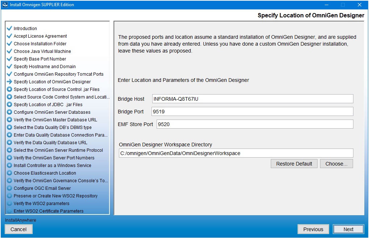Cancel the Omnigen installation
369x238 pixels.
pyautogui.click(x=18, y=229)
